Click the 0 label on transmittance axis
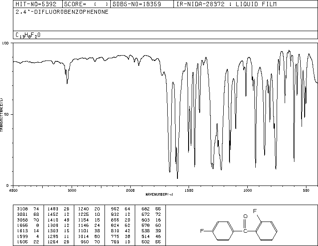The width and height of the screenshot is (318, 246). tap(8, 186)
